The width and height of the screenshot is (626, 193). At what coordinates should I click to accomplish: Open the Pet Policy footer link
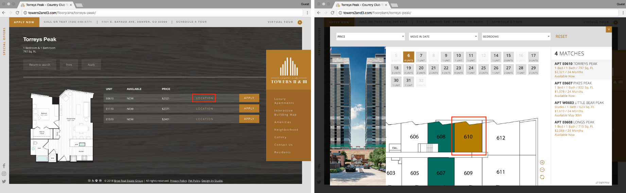[x=194, y=181]
